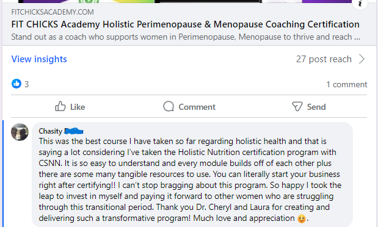
Task: Click the Send messenger icon
Action: click(x=297, y=106)
